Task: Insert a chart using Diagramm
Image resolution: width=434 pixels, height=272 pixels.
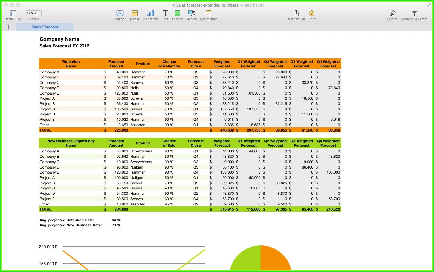Action: (x=150, y=13)
